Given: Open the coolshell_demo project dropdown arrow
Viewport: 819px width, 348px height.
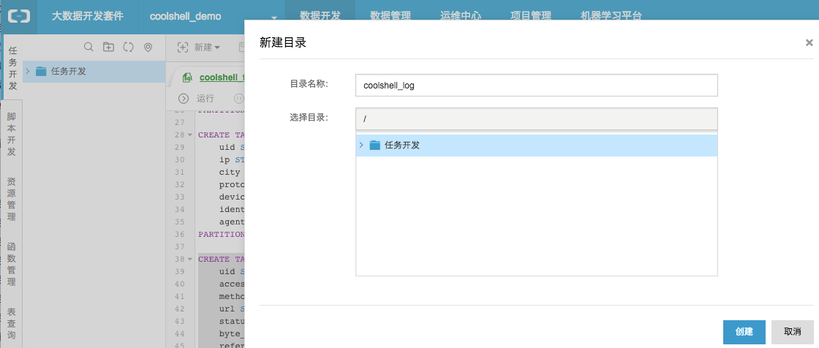Looking at the screenshot, I should click(274, 18).
